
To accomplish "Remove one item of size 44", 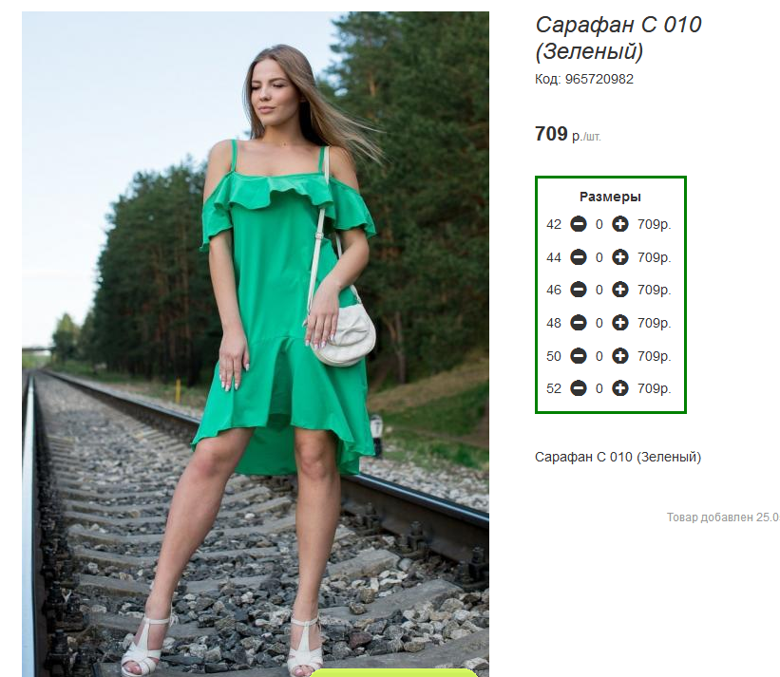I will [x=578, y=257].
